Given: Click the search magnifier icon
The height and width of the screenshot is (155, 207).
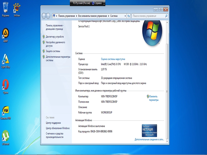Looking at the screenshot, I should point(166,16).
